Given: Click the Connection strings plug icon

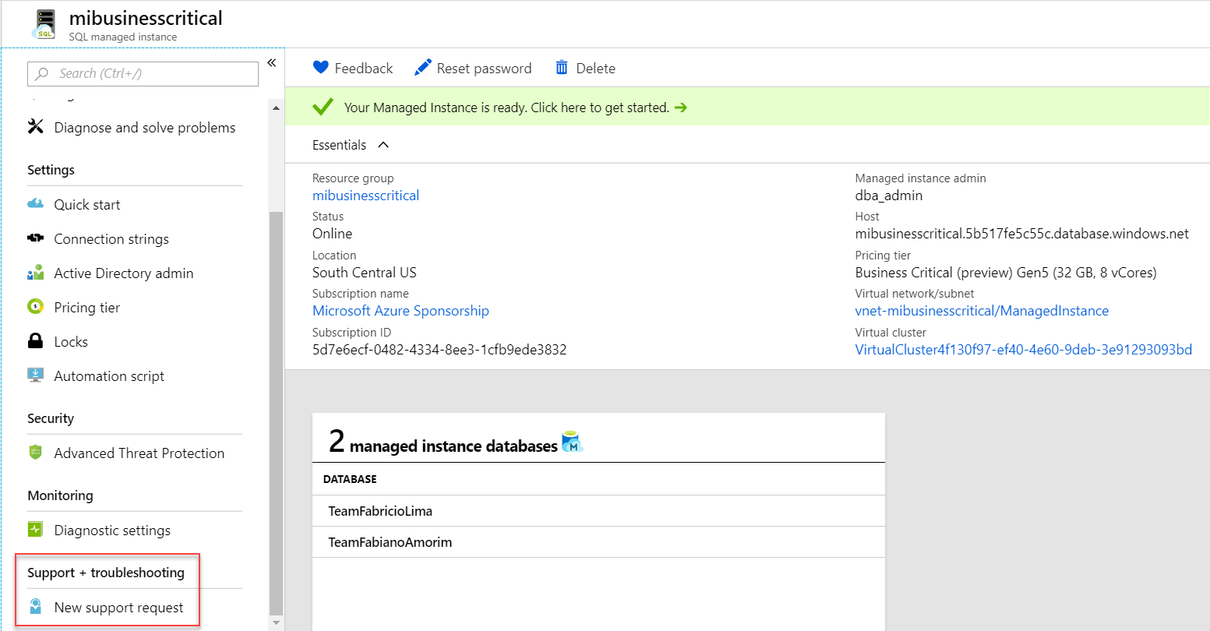Looking at the screenshot, I should (36, 238).
